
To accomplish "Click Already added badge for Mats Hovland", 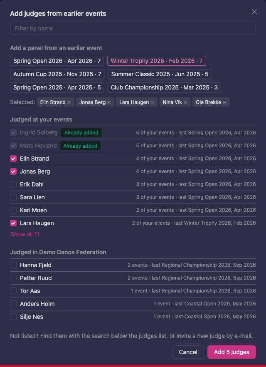I will tap(80, 146).
